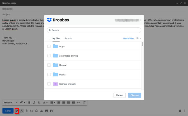Toggle bold formatting in compose toolbar
The width and height of the screenshot is (188, 116).
tap(29, 103)
